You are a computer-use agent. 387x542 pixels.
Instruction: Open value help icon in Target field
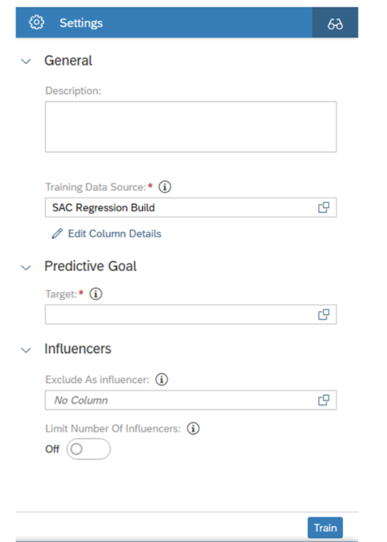324,314
